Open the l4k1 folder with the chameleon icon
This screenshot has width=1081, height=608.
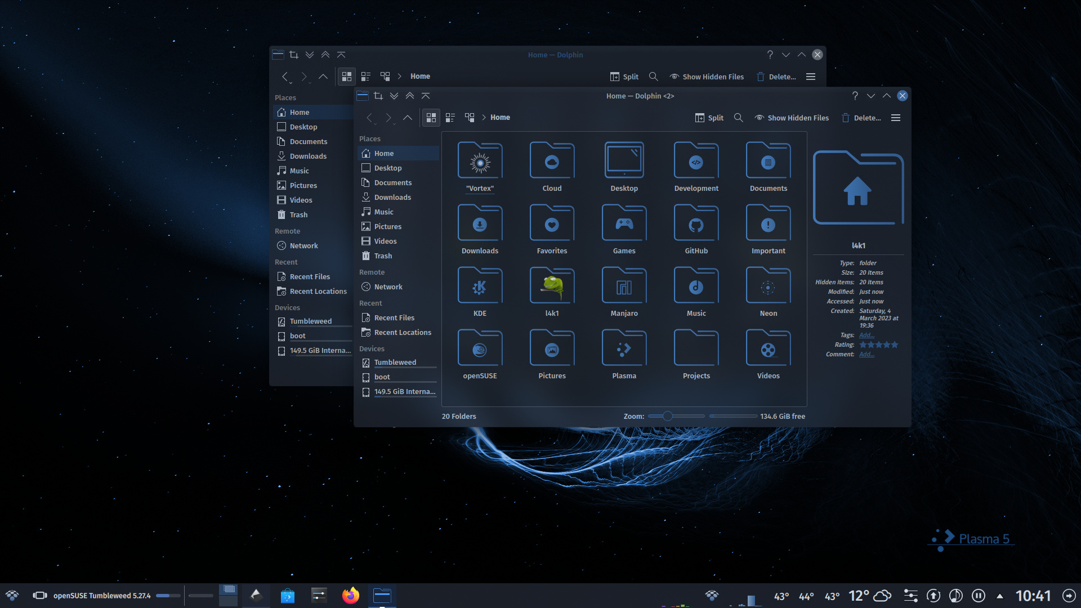tap(552, 292)
